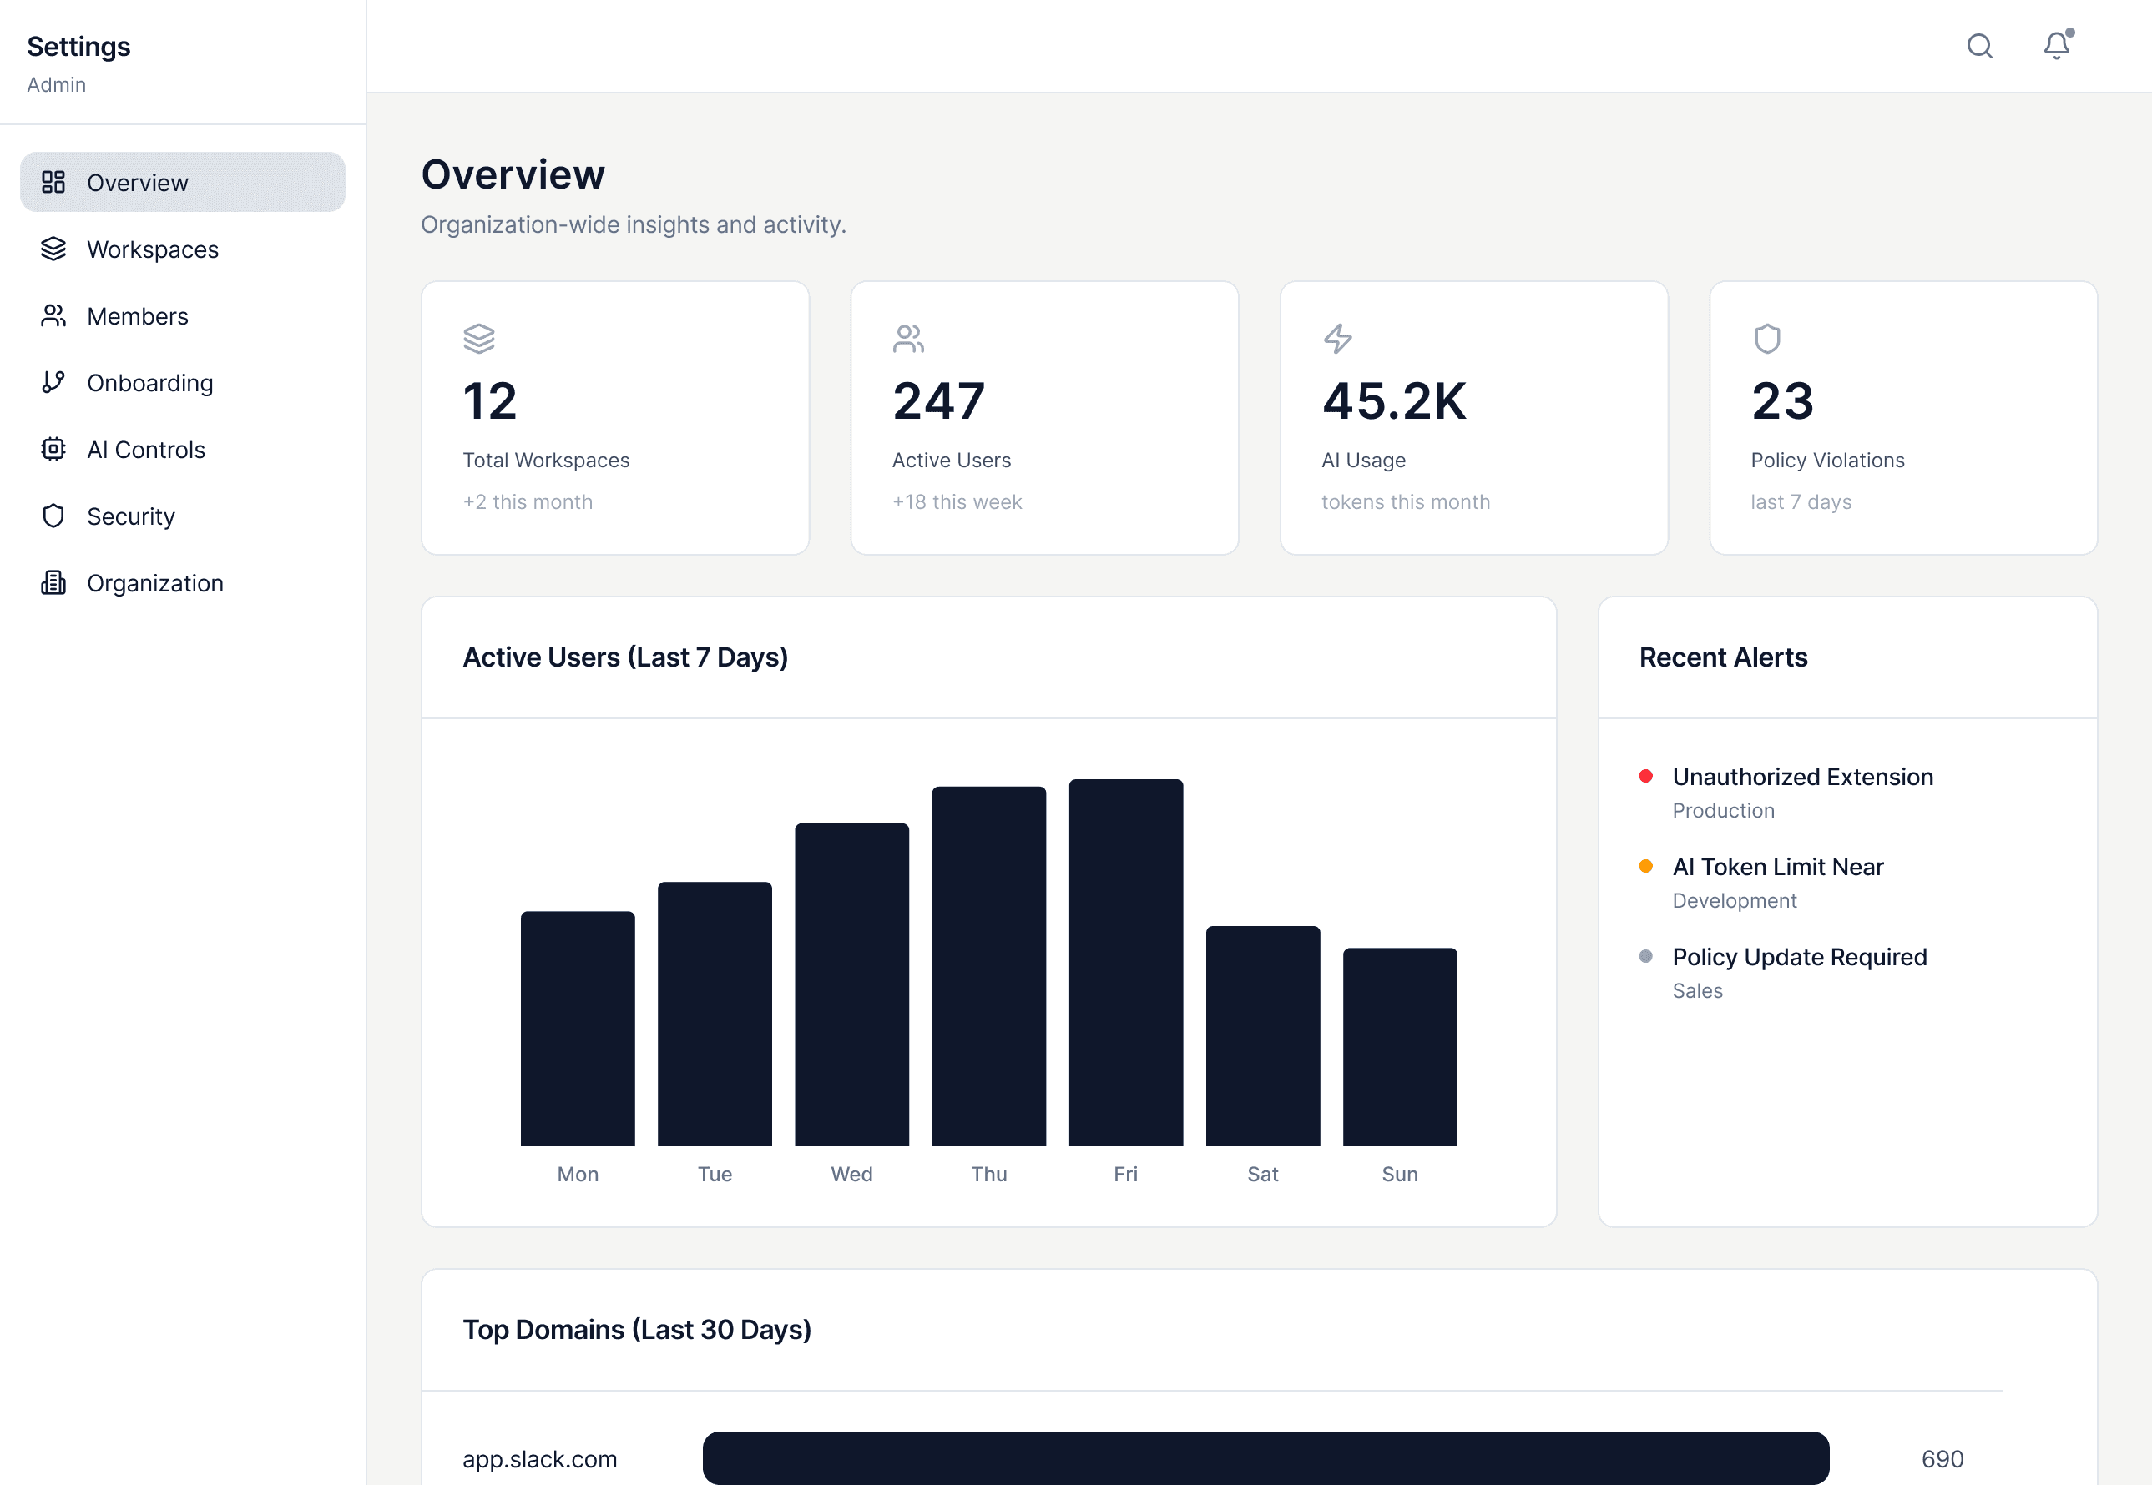Select the Active Users 247 card
Image resolution: width=2152 pixels, height=1485 pixels.
(1043, 418)
